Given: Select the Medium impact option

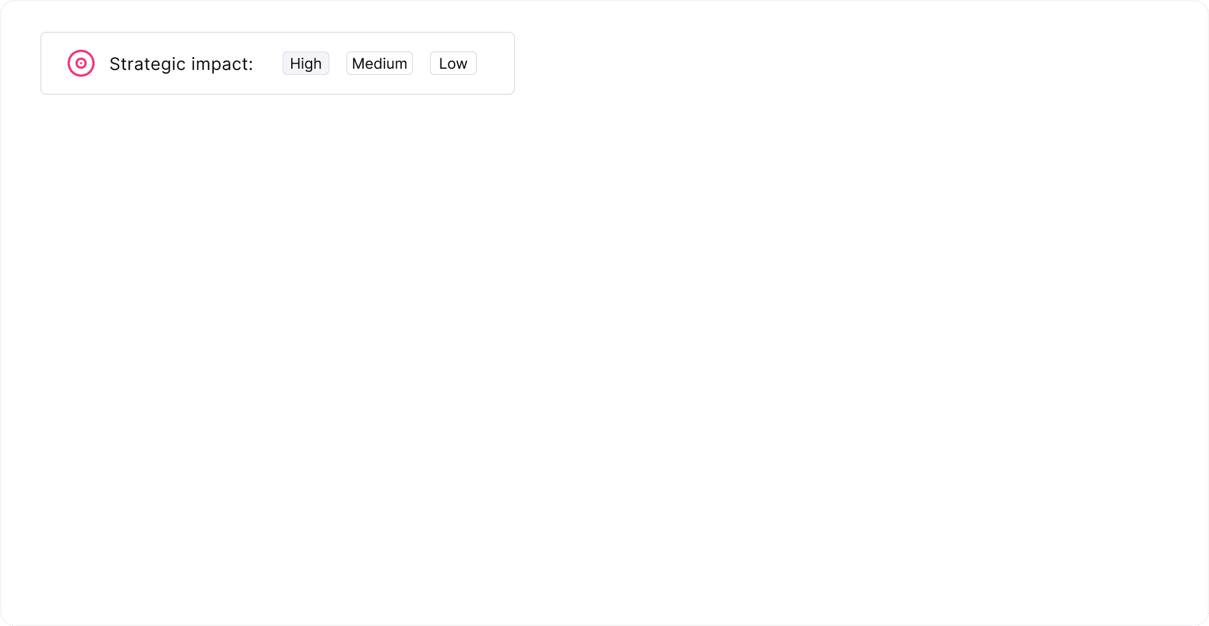Looking at the screenshot, I should 380,63.
